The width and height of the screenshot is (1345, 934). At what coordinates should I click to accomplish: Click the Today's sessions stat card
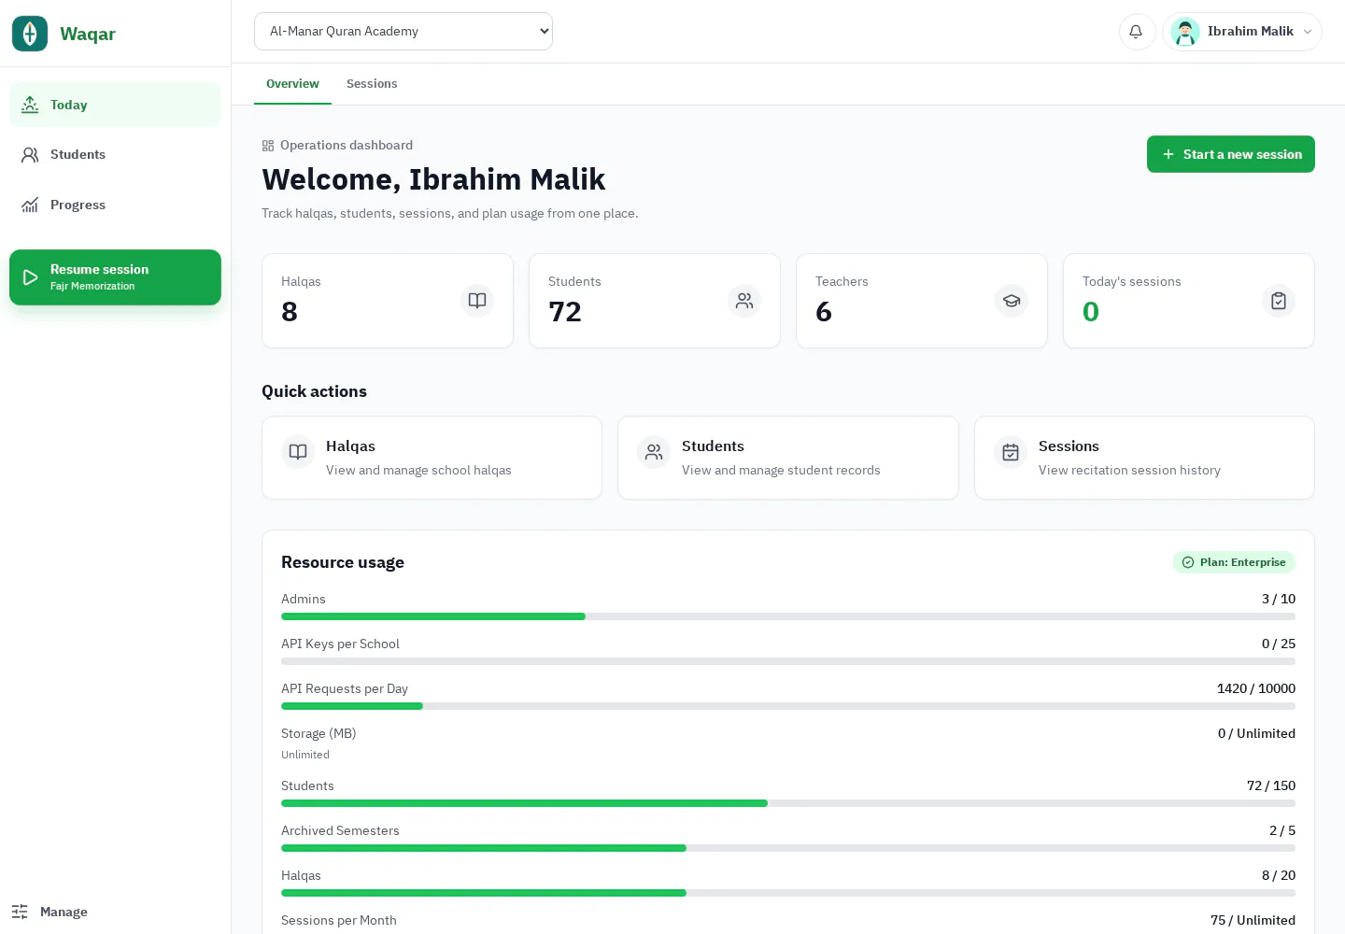(1189, 301)
